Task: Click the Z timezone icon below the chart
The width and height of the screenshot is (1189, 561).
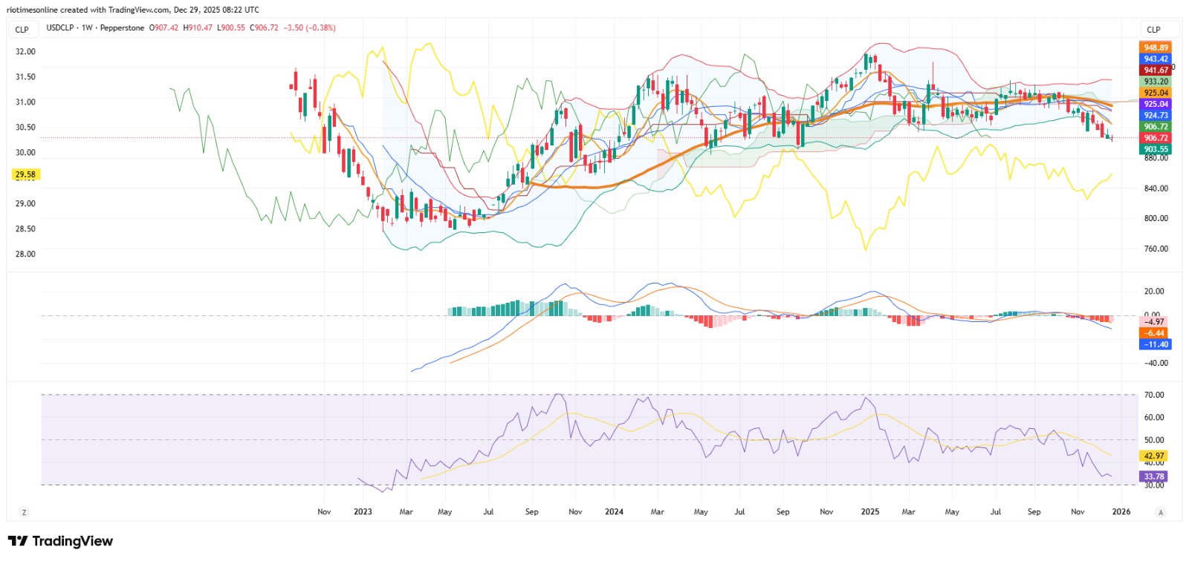Action: pyautogui.click(x=24, y=512)
